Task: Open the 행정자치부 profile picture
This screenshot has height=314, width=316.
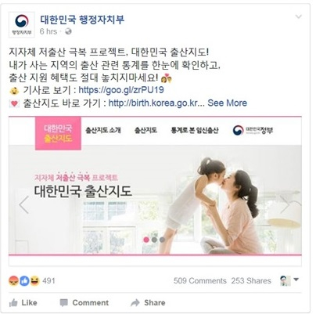Action: (x=22, y=25)
